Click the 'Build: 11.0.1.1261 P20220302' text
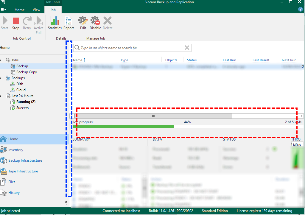The image size is (305, 215). pos(171,211)
